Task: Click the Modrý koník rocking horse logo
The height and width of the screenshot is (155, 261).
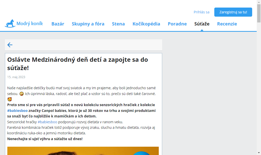Action: pyautogui.click(x=24, y=24)
